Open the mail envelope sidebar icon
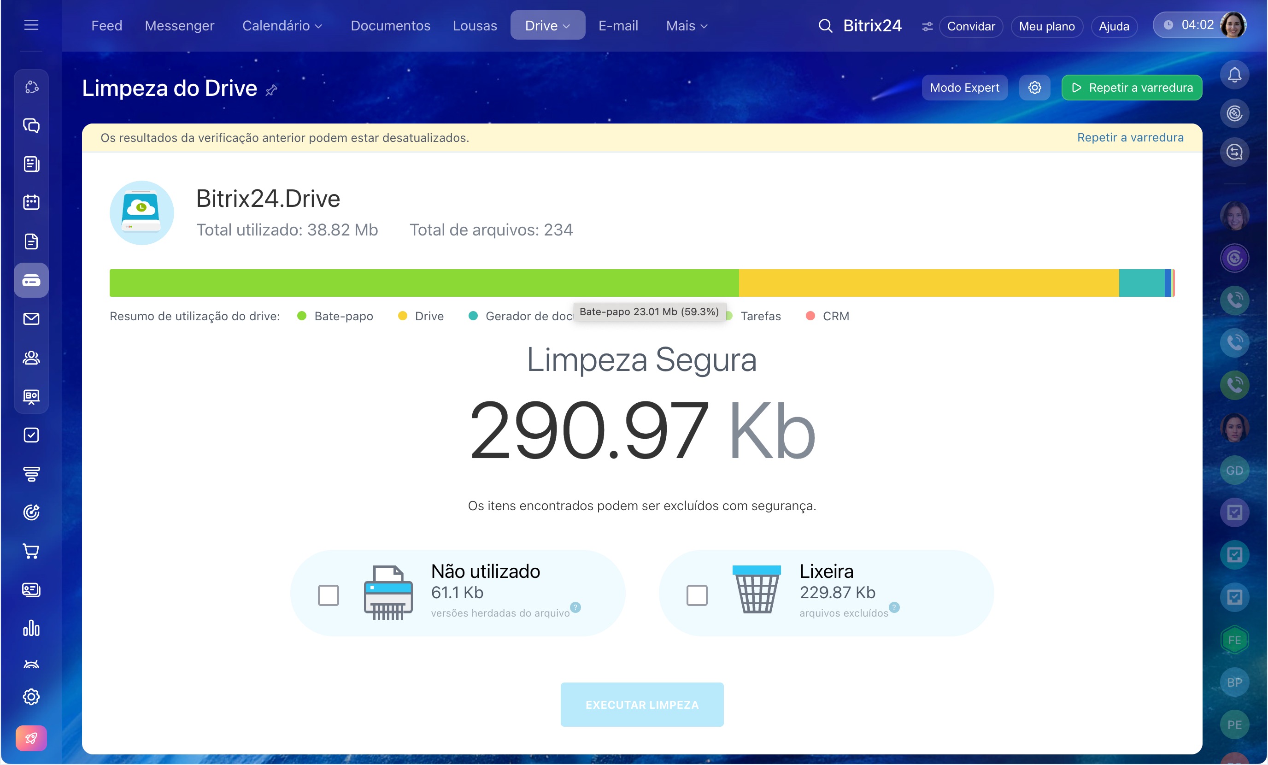This screenshot has width=1268, height=765. point(31,319)
